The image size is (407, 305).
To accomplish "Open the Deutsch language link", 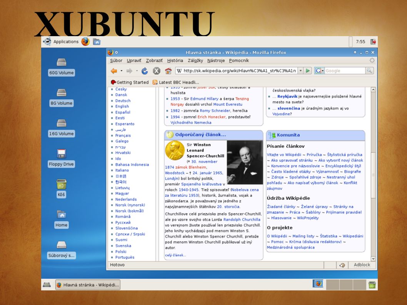I will pos(123,100).
